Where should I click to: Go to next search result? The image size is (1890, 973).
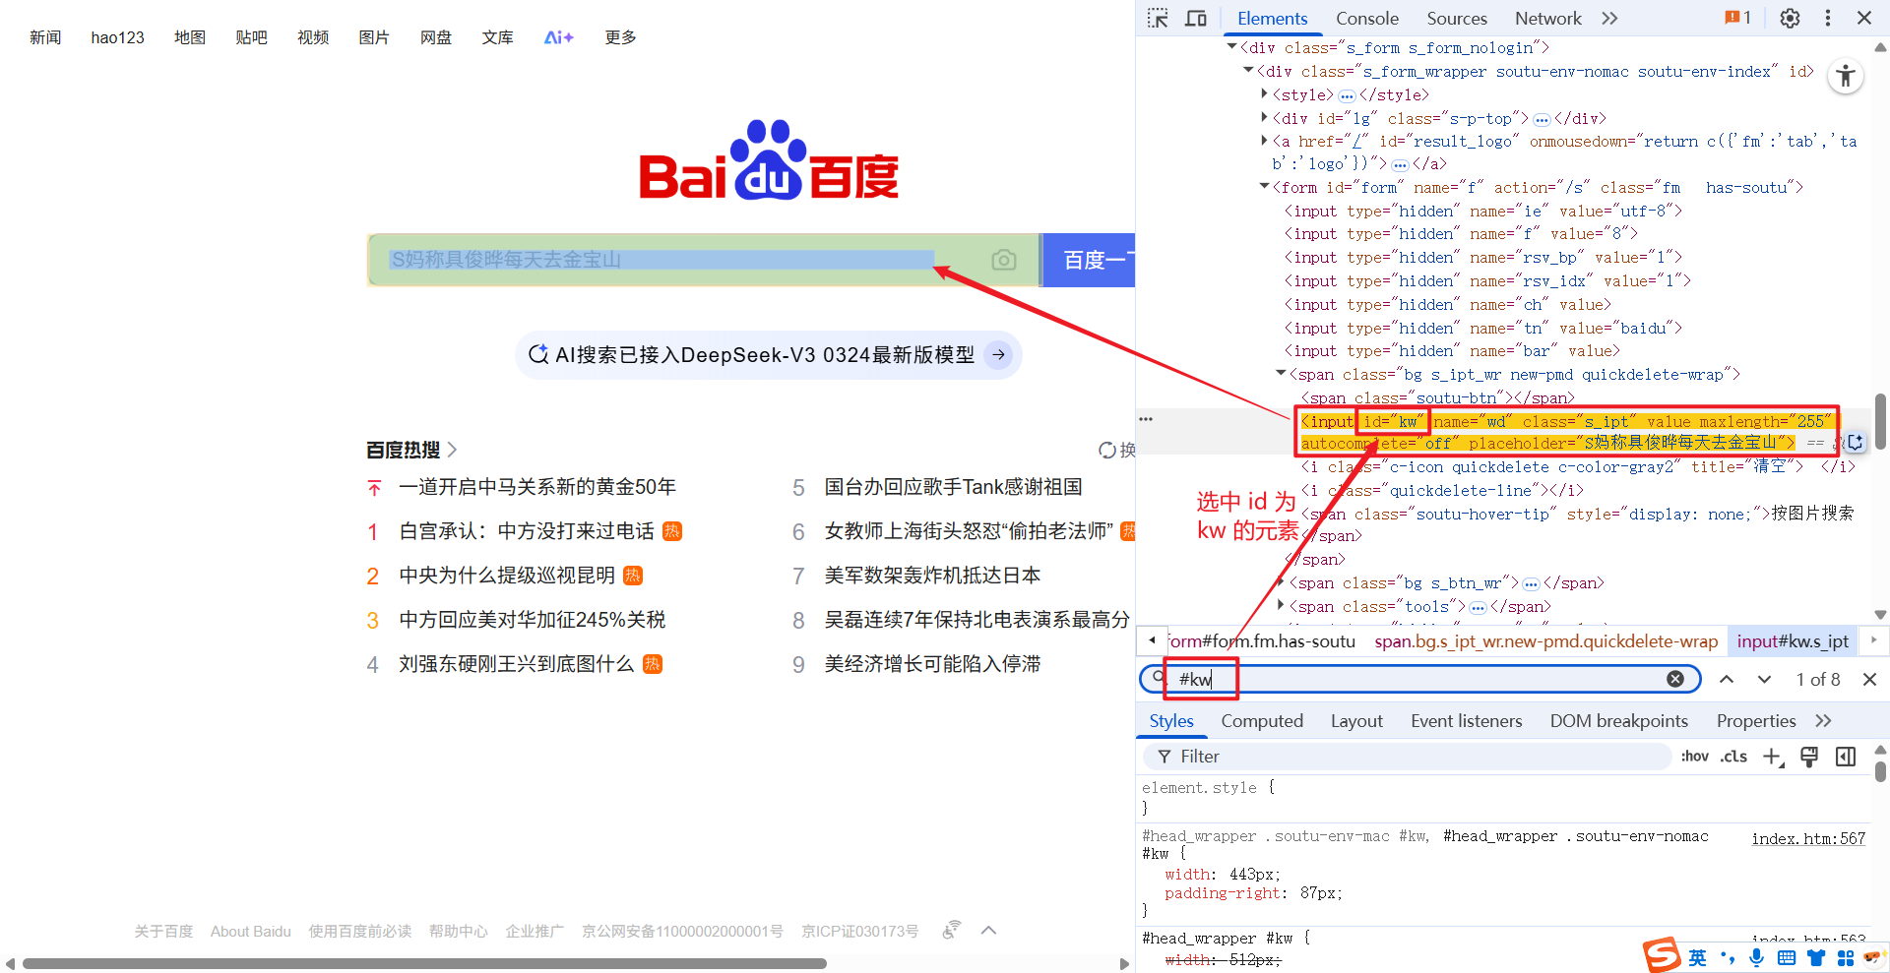coord(1764,679)
